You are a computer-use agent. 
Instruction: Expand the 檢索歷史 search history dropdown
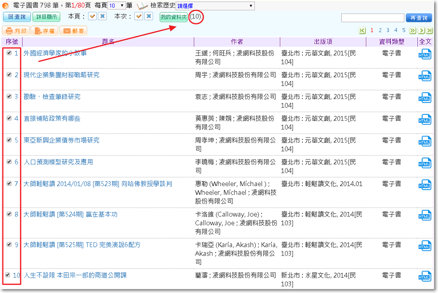tap(215, 6)
